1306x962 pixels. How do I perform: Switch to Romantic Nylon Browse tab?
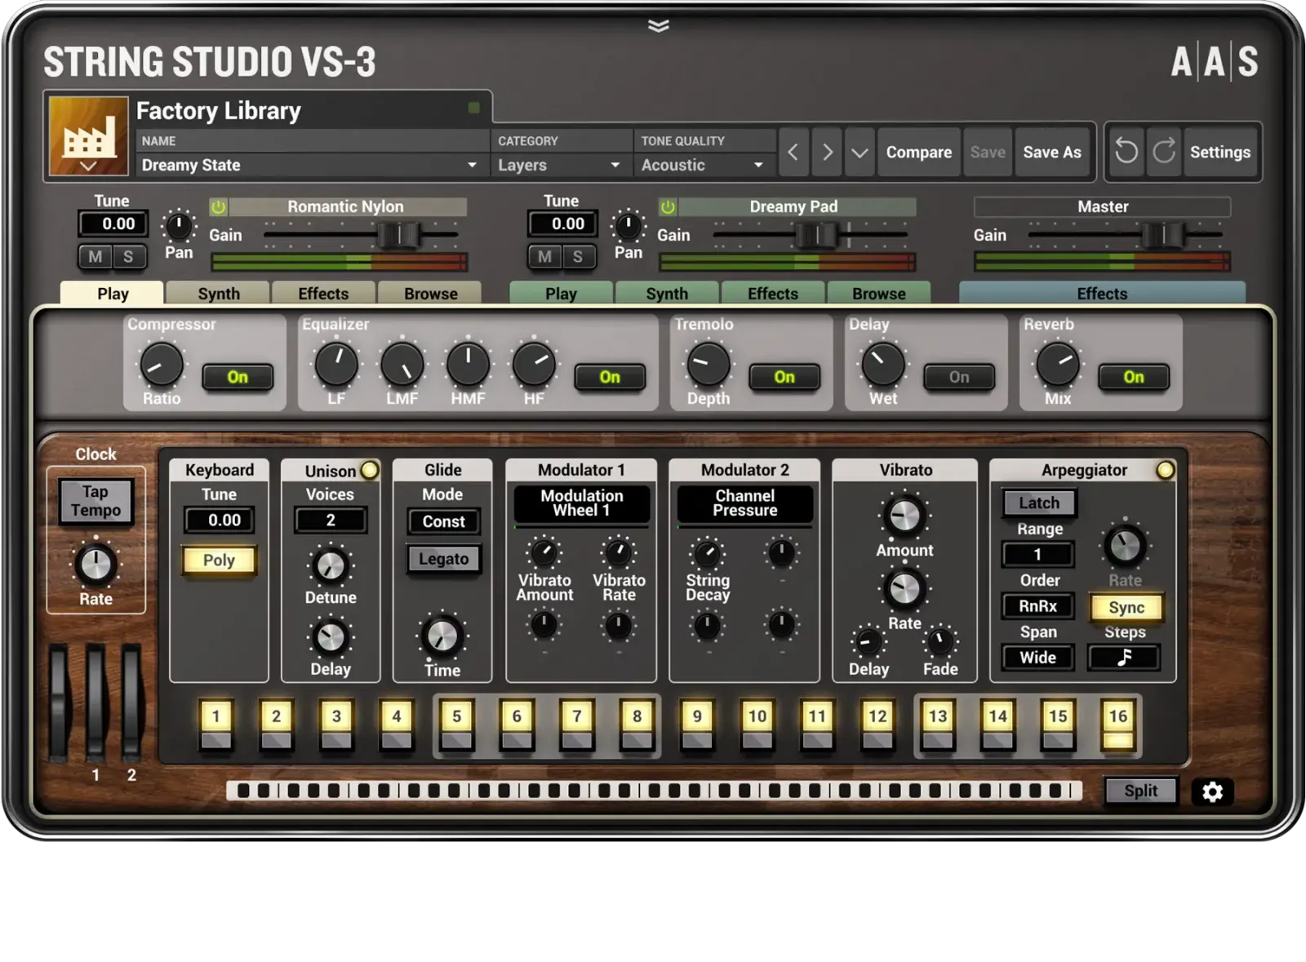tap(431, 293)
